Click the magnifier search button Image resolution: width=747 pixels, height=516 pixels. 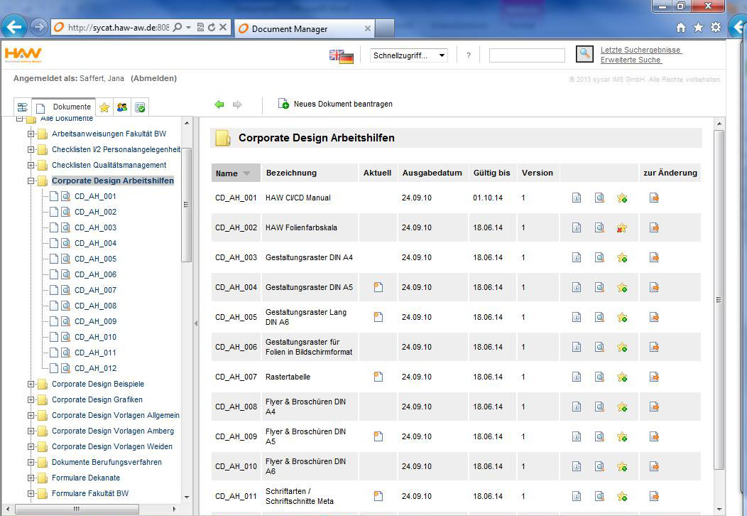point(584,54)
